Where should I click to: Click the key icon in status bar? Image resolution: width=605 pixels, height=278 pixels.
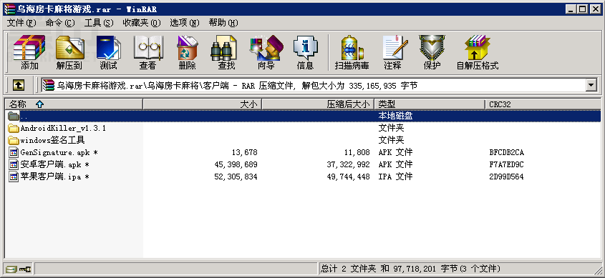click(24, 269)
